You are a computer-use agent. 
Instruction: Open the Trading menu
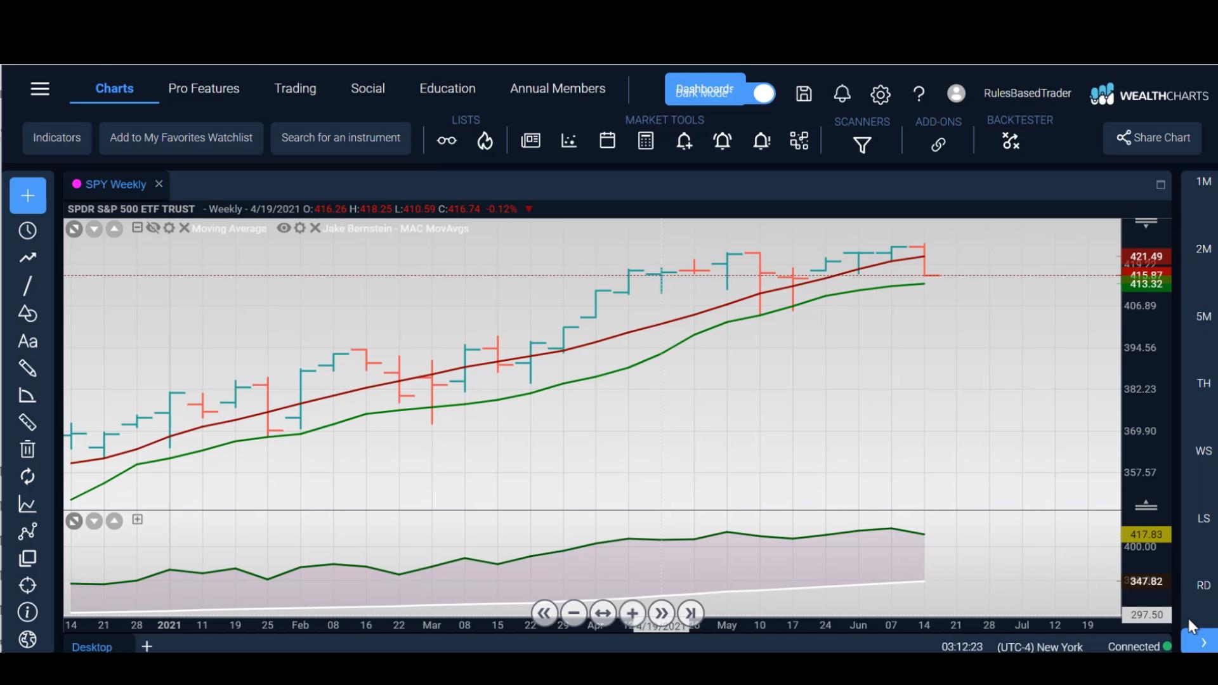point(295,89)
